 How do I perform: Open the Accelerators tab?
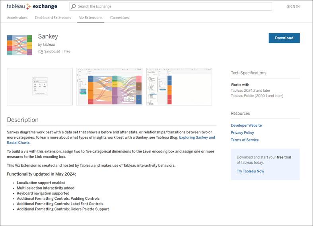[17, 17]
